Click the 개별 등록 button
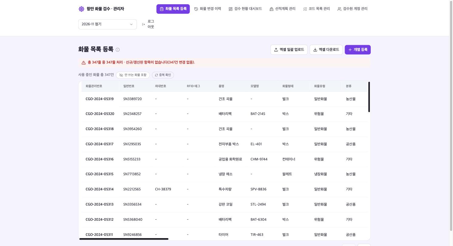 [358, 50]
